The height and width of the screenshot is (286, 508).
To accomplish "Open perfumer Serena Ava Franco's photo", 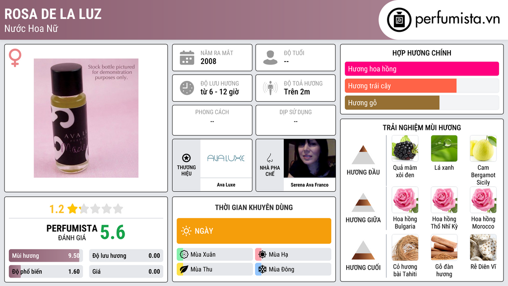I will coord(310,158).
